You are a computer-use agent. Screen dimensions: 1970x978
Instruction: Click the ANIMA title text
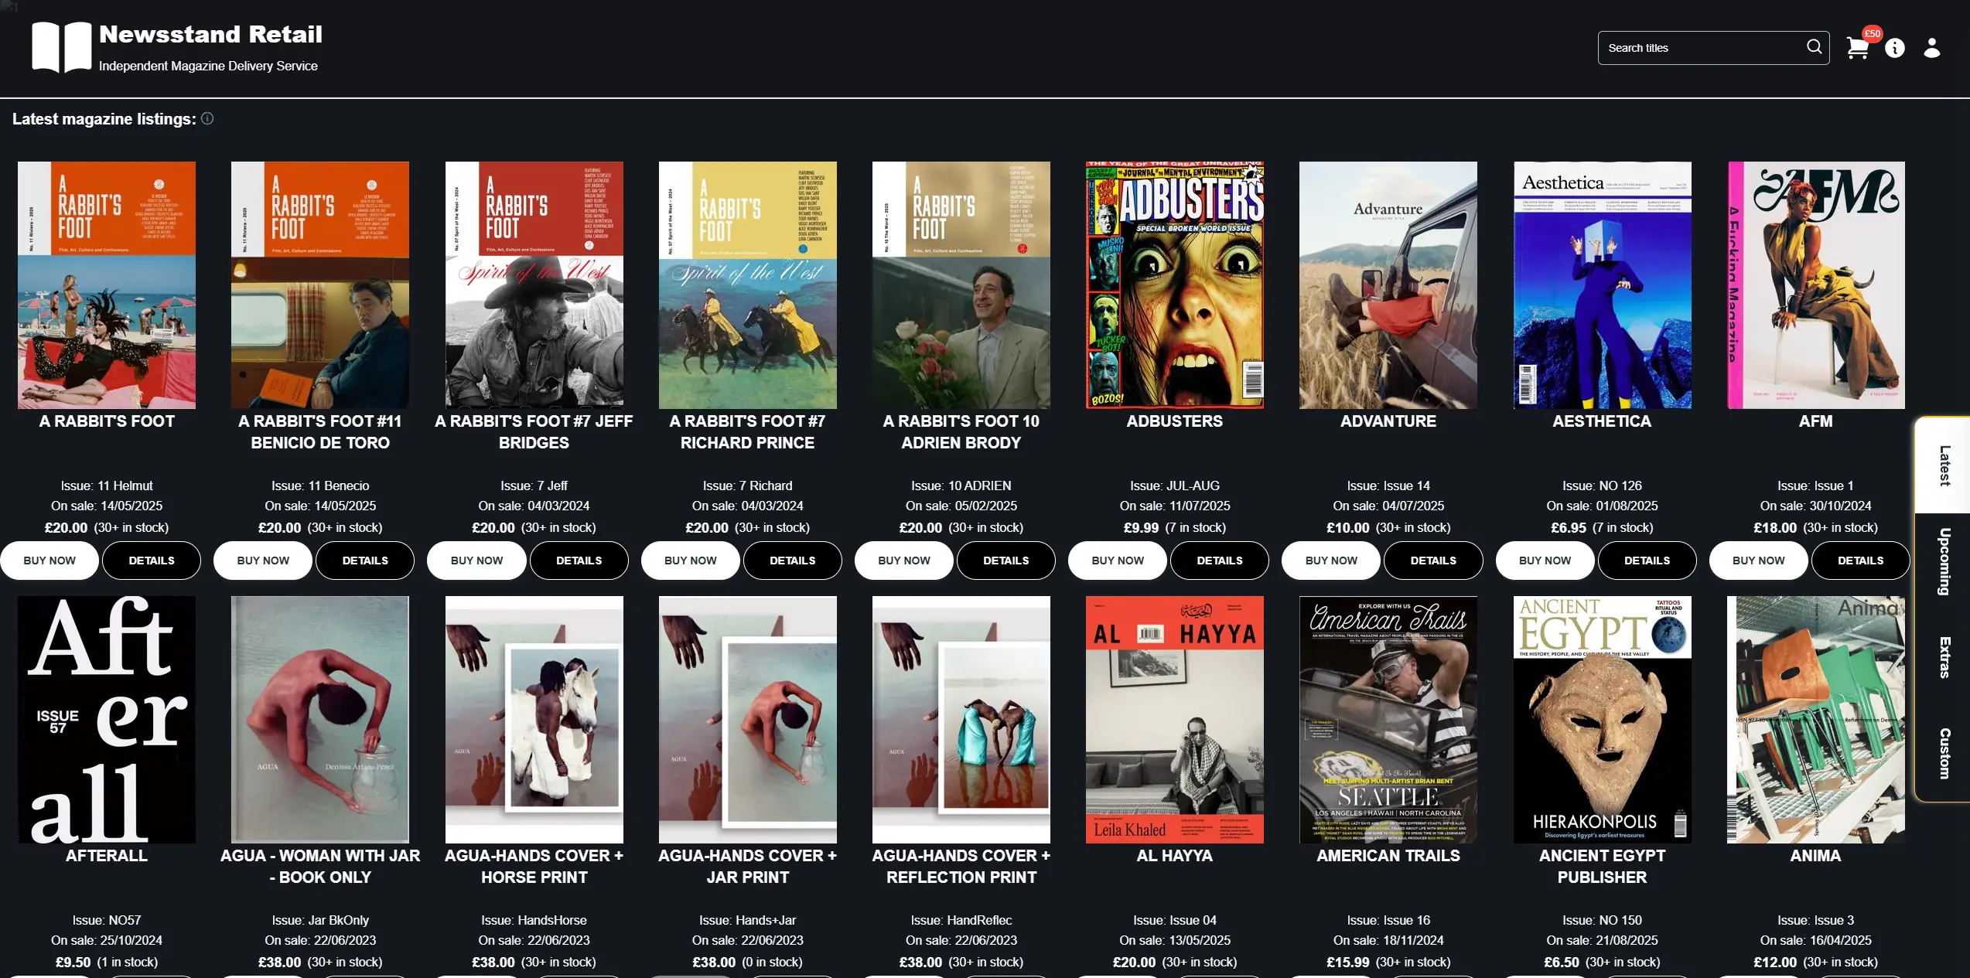click(x=1815, y=856)
